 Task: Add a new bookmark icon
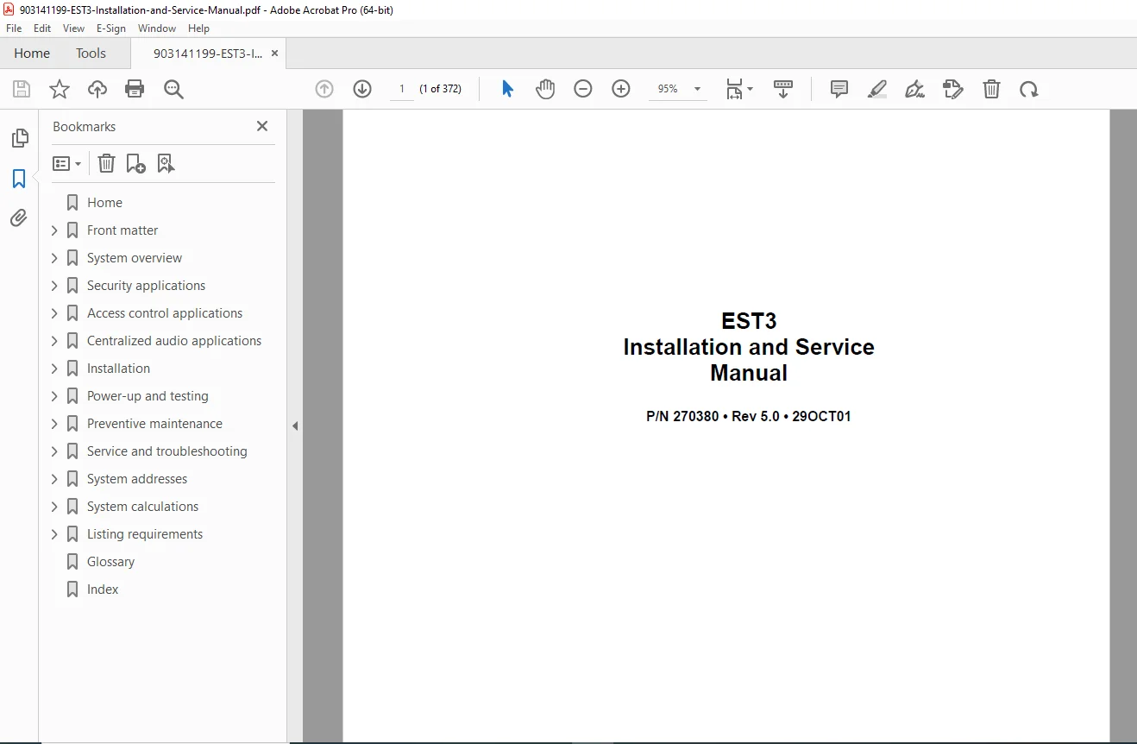coord(135,163)
